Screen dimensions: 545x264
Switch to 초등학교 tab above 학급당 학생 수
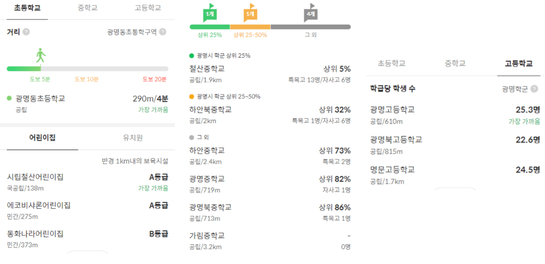point(392,63)
